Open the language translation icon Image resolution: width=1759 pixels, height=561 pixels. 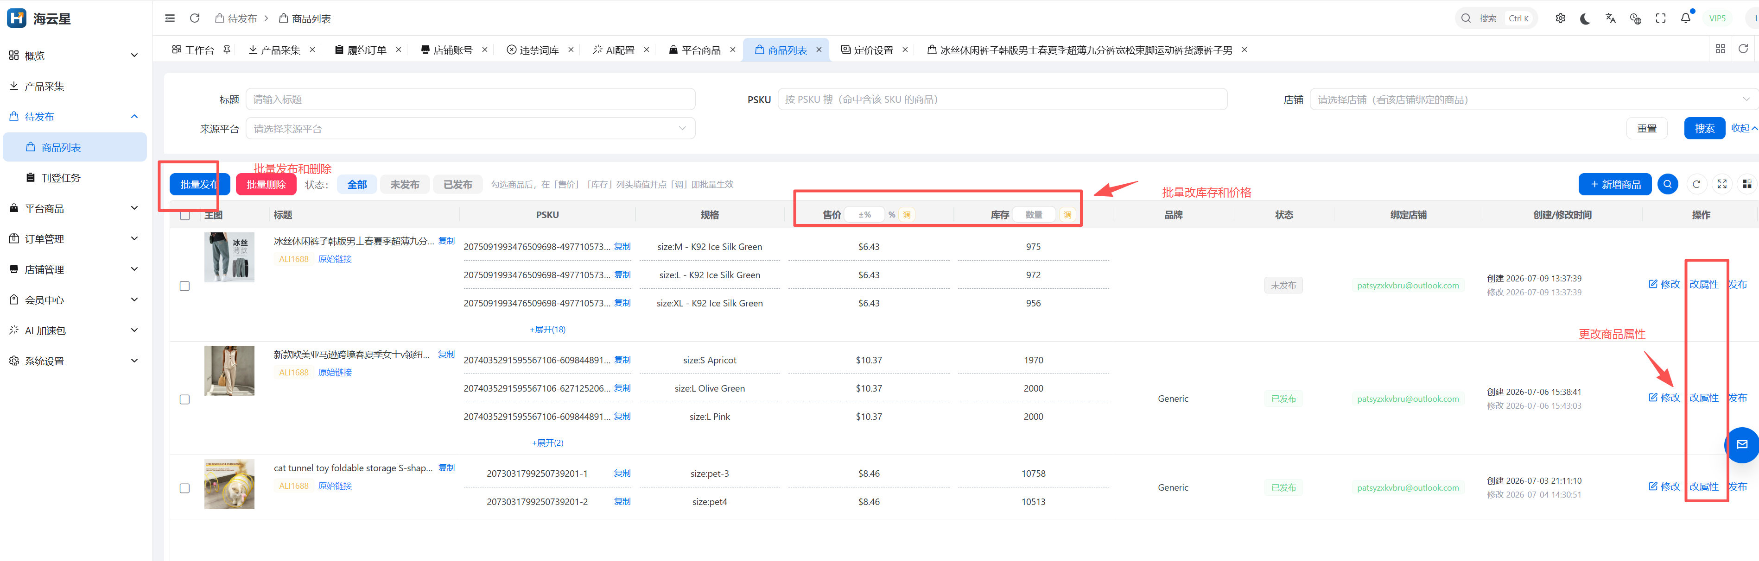tap(1610, 19)
